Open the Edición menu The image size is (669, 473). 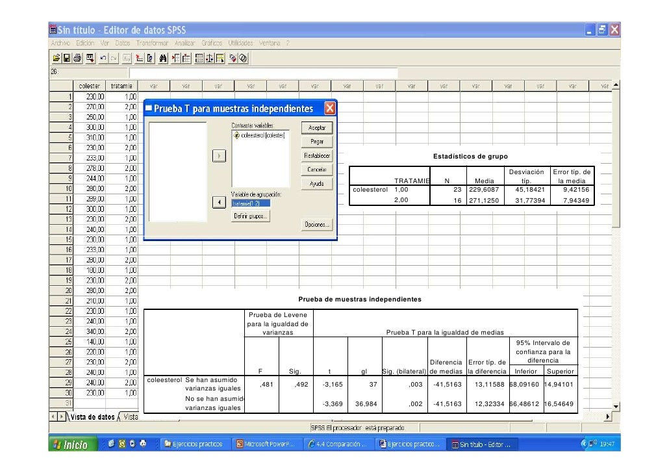point(85,43)
